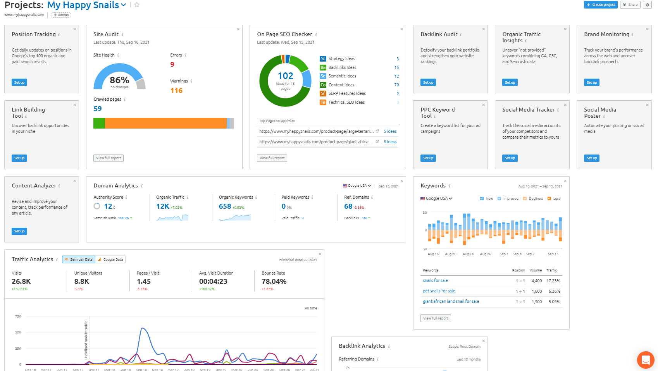Set up Social Media Poster
658x371 pixels.
[x=592, y=158]
